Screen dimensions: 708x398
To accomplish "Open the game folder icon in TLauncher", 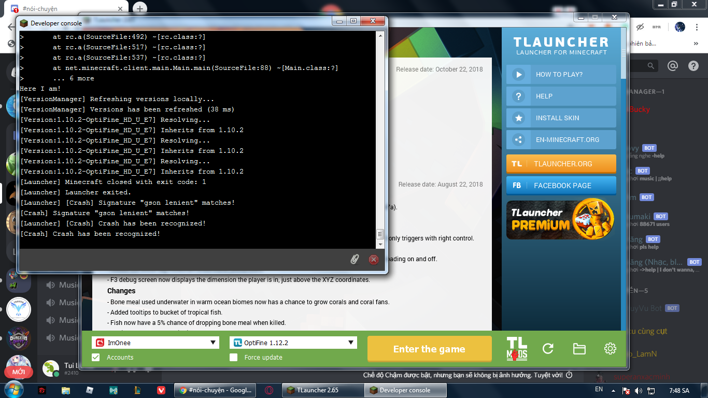I will [579, 349].
